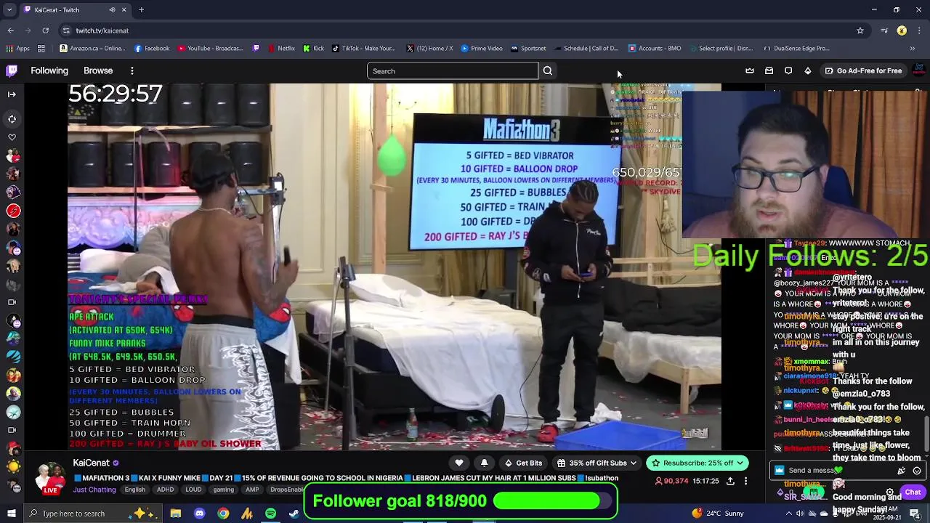This screenshot has height=523, width=930.
Task: Open the tab search dropdown arrow
Action: [x=9, y=9]
